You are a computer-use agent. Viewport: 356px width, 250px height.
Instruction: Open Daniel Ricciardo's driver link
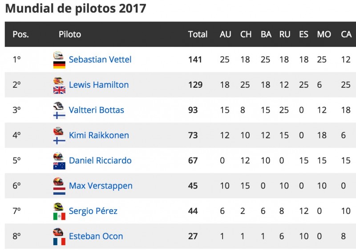click(100, 160)
